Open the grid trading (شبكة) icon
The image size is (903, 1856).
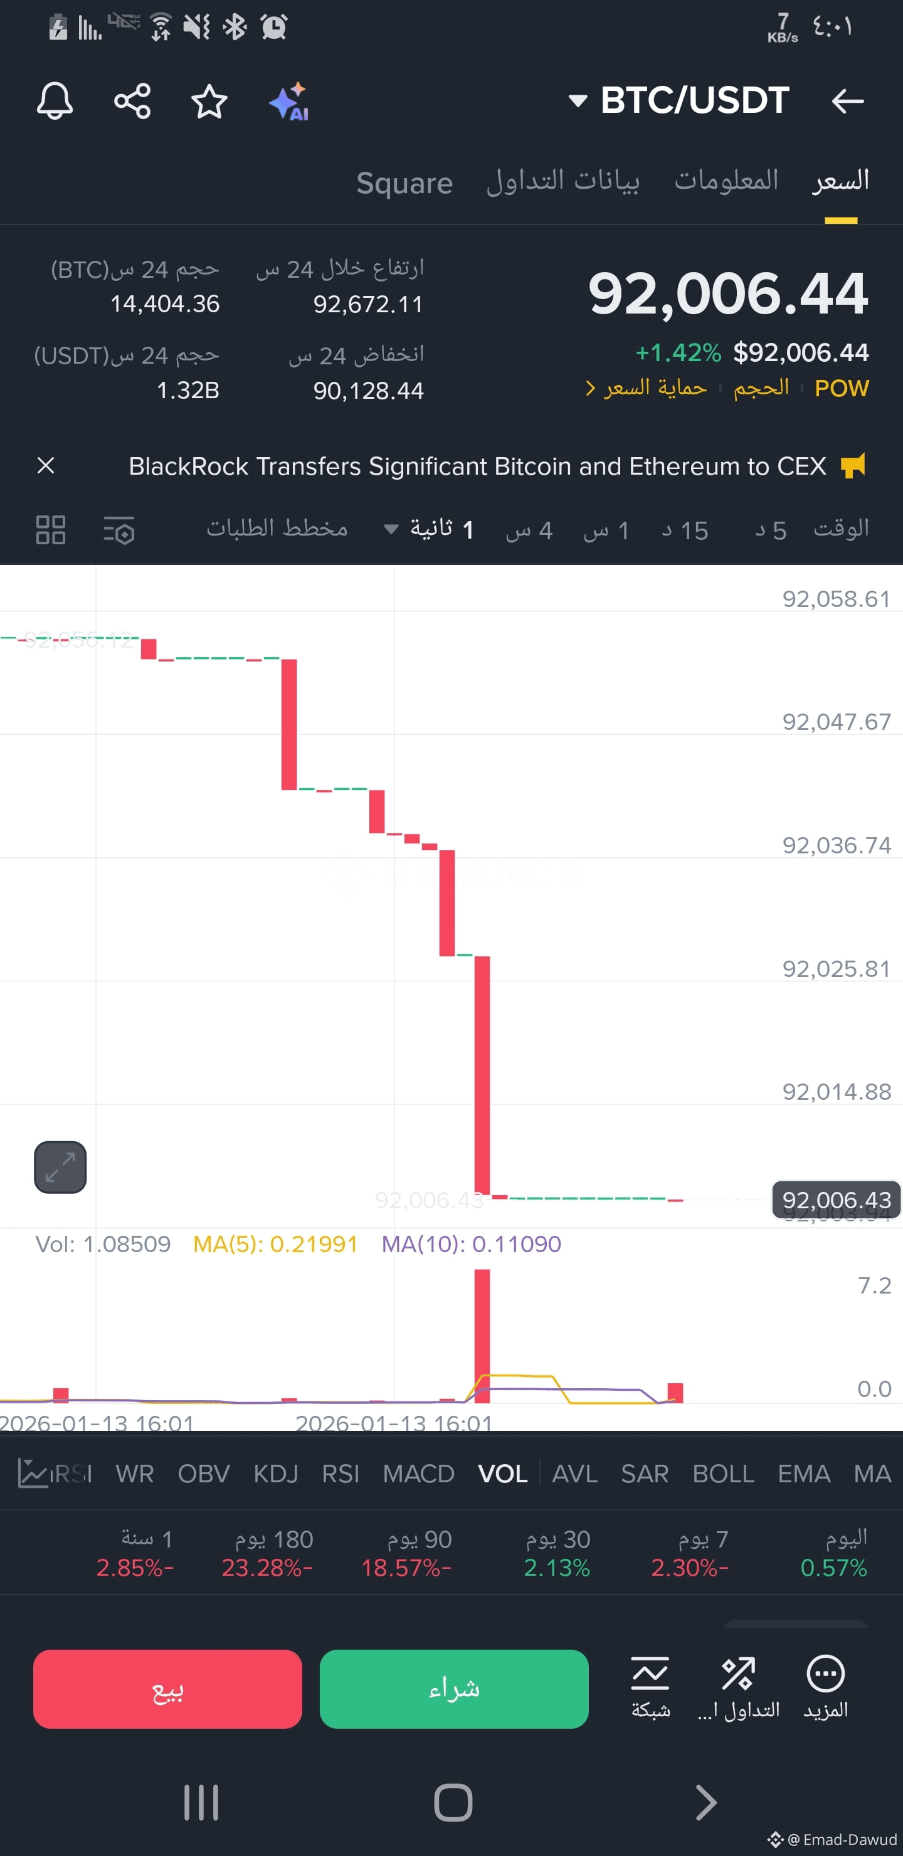650,1688
